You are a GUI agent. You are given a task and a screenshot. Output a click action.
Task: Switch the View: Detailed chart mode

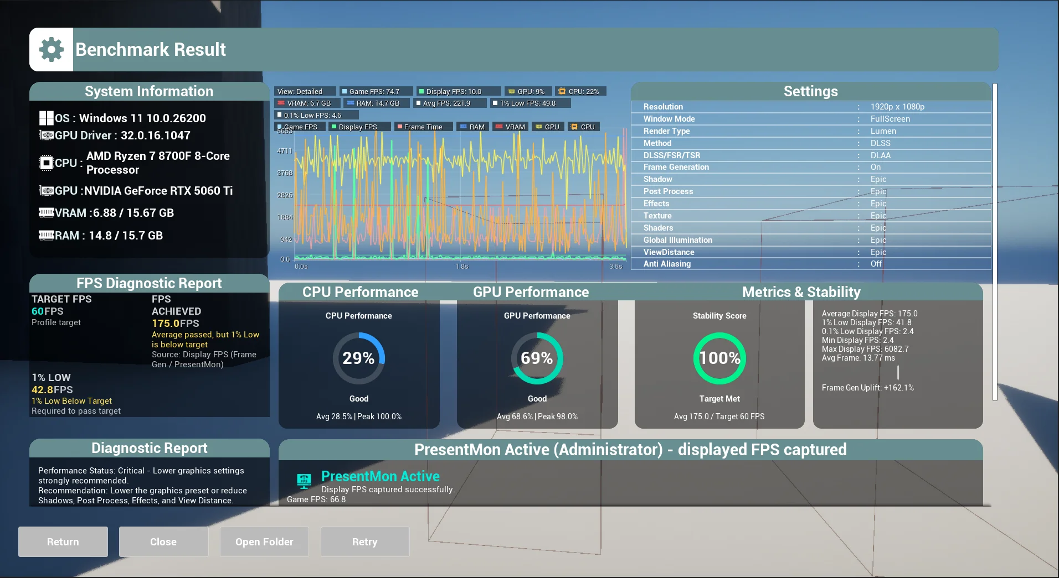[305, 92]
